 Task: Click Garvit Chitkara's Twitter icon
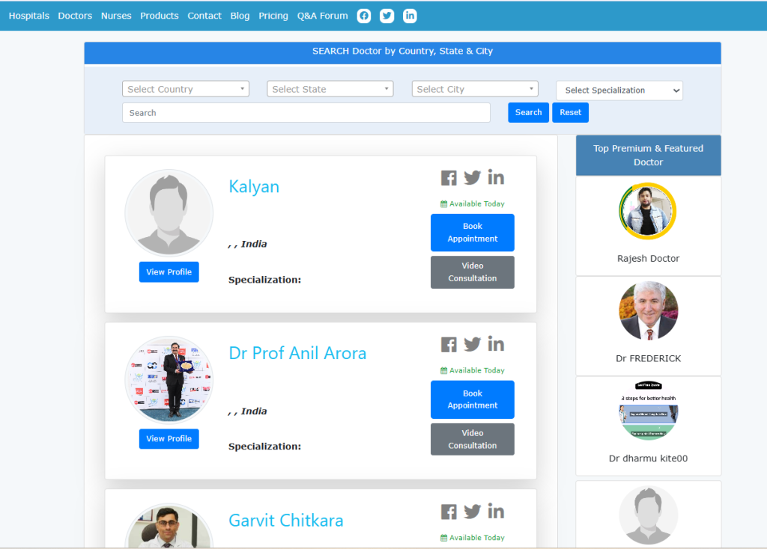(472, 512)
